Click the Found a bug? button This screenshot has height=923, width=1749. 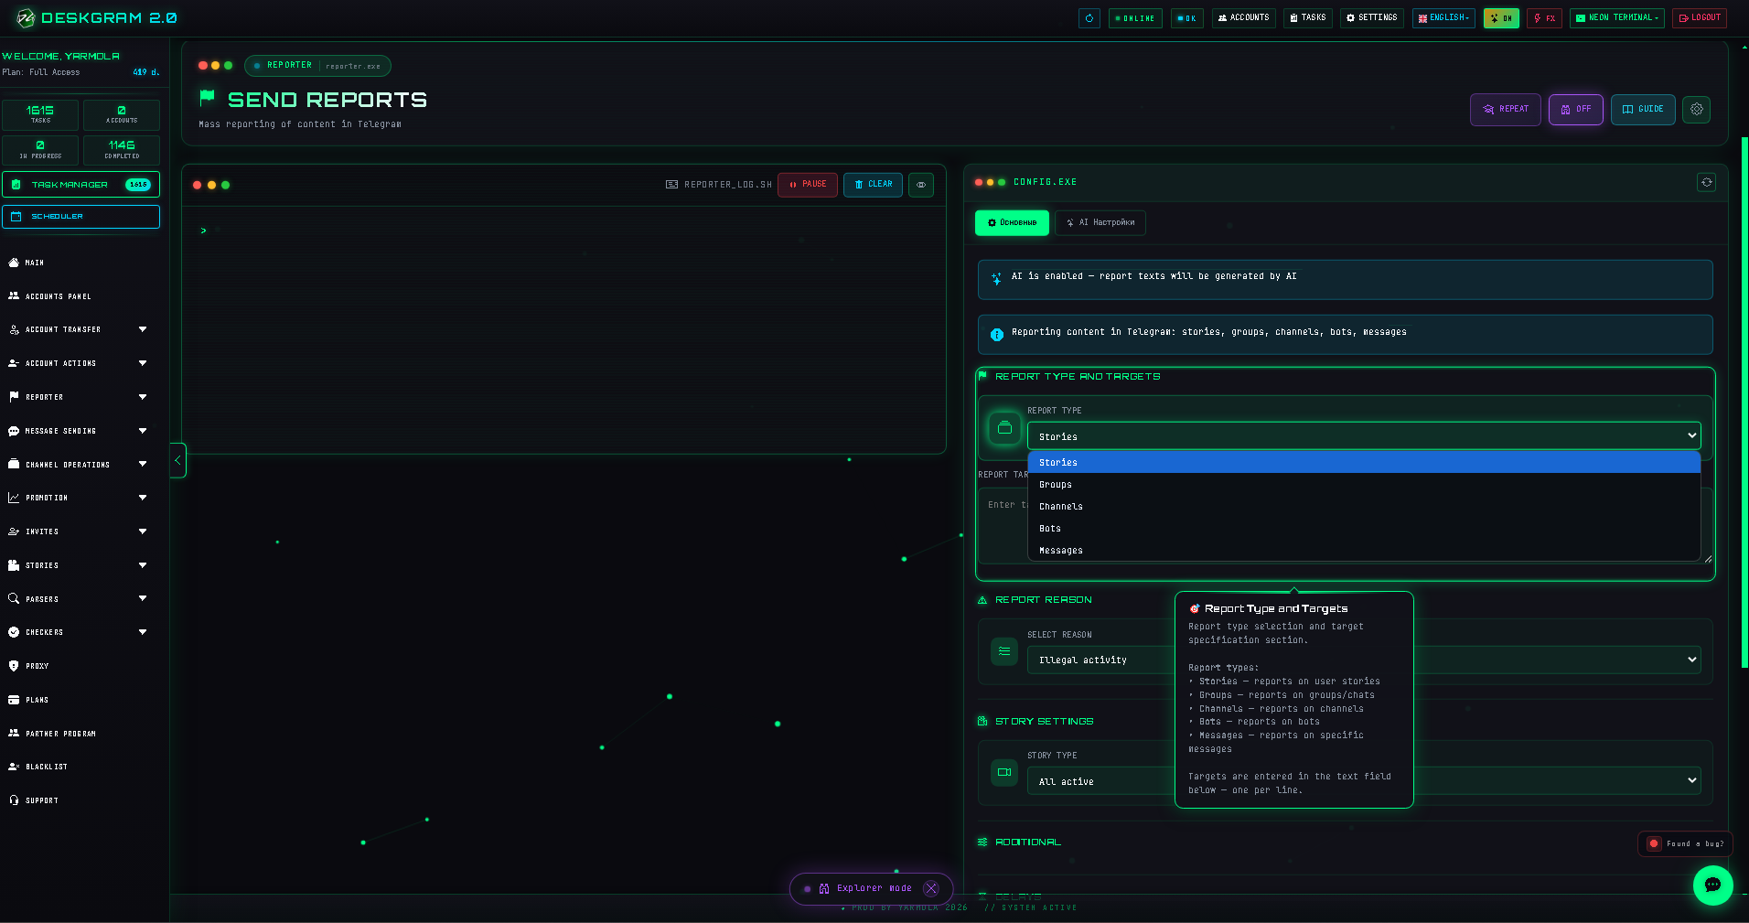[1685, 844]
